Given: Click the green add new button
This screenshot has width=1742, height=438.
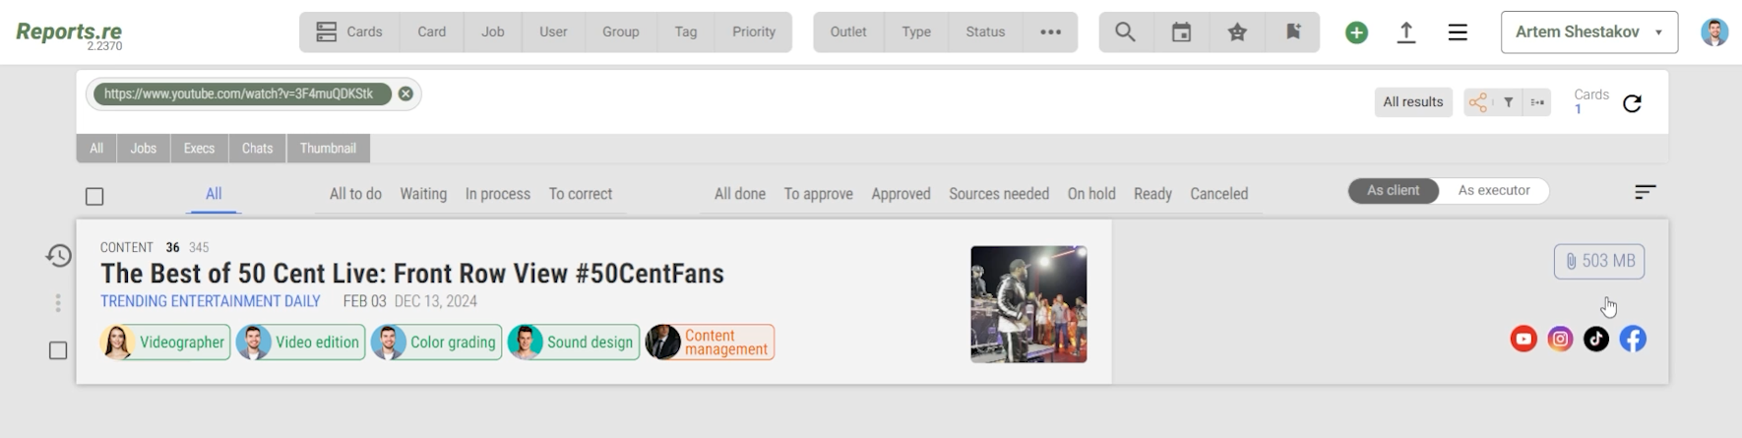Looking at the screenshot, I should point(1356,32).
